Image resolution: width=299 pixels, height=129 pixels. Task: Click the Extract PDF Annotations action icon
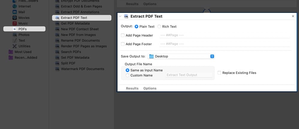tap(57, 12)
